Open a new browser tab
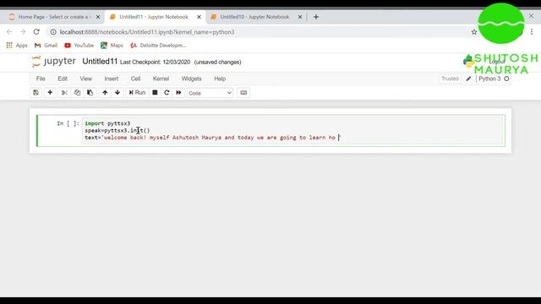This screenshot has height=304, width=541. [x=316, y=17]
